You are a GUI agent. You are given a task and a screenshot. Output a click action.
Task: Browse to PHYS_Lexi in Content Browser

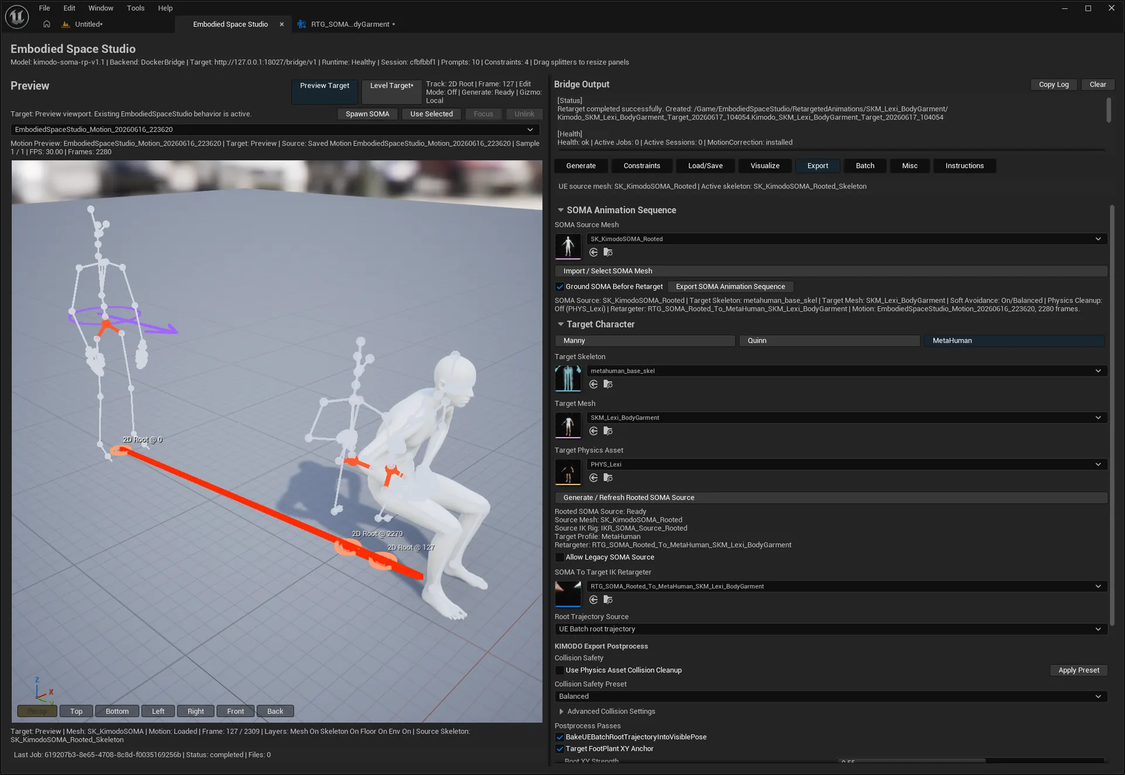click(608, 478)
